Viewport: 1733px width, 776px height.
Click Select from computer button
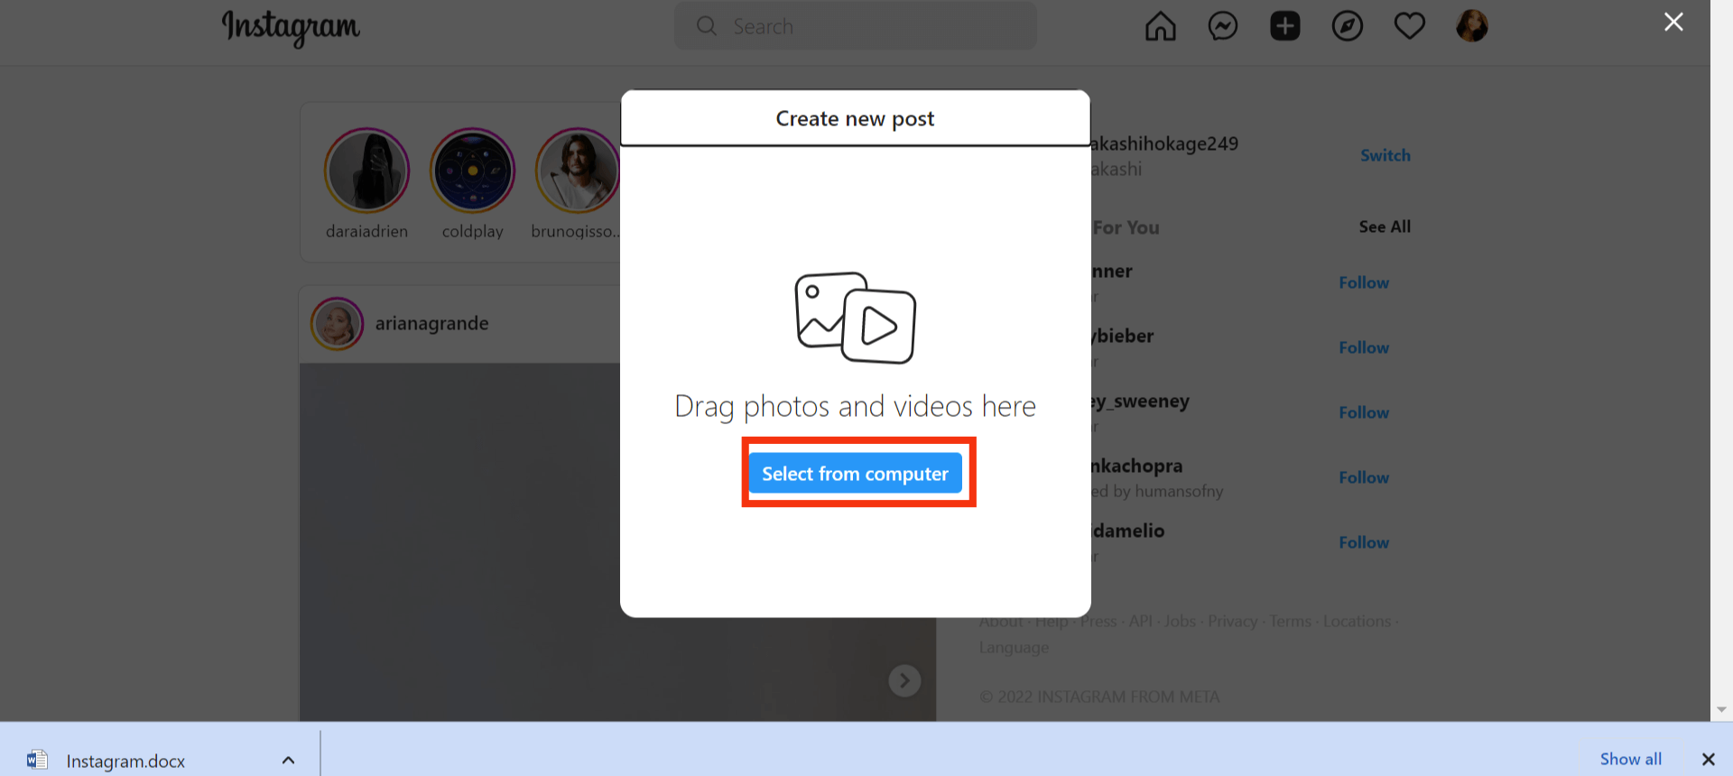[855, 474]
